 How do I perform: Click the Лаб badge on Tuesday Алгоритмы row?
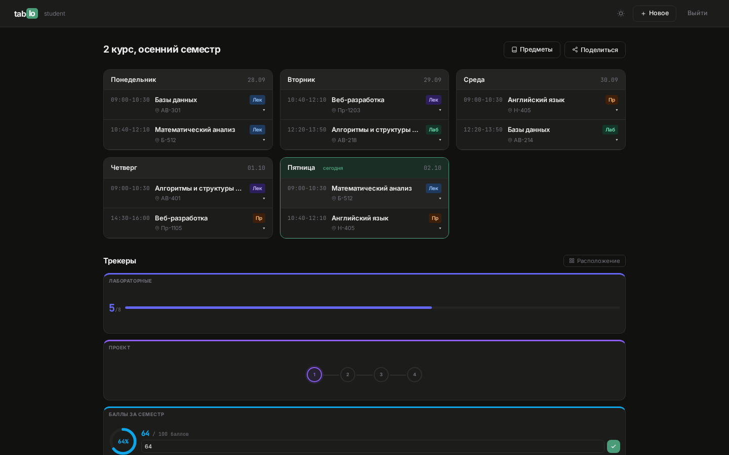[434, 130]
